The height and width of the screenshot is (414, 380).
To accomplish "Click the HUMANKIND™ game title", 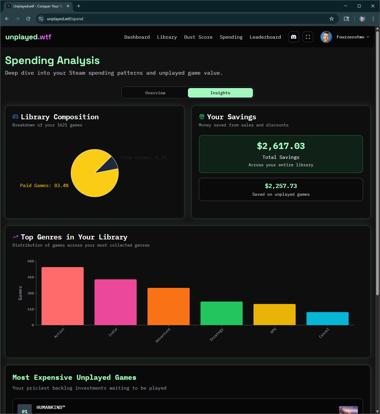I will [x=51, y=407].
